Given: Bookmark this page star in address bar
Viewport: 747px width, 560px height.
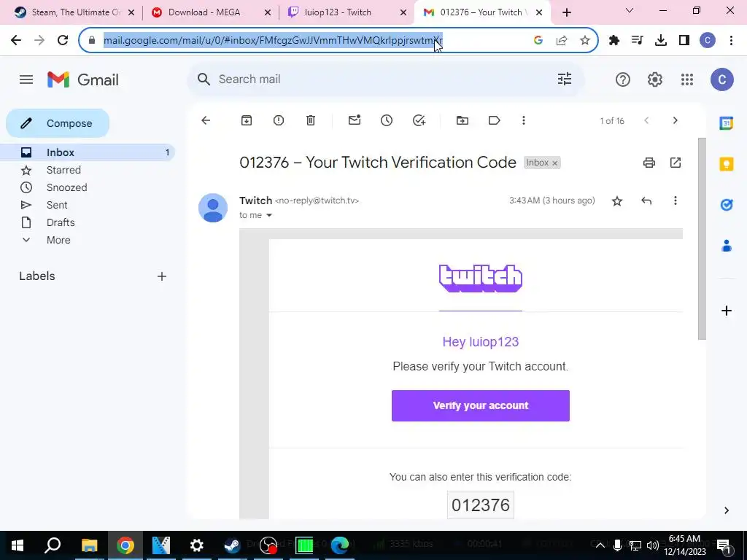Looking at the screenshot, I should click(x=585, y=41).
